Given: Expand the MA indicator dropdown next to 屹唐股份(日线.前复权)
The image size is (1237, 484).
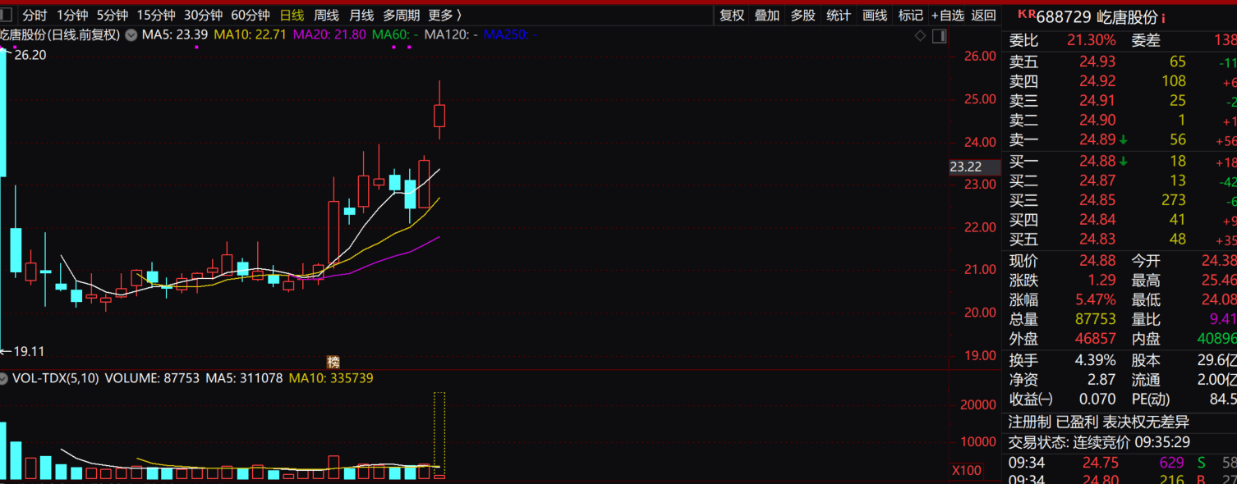Looking at the screenshot, I should tap(131, 35).
